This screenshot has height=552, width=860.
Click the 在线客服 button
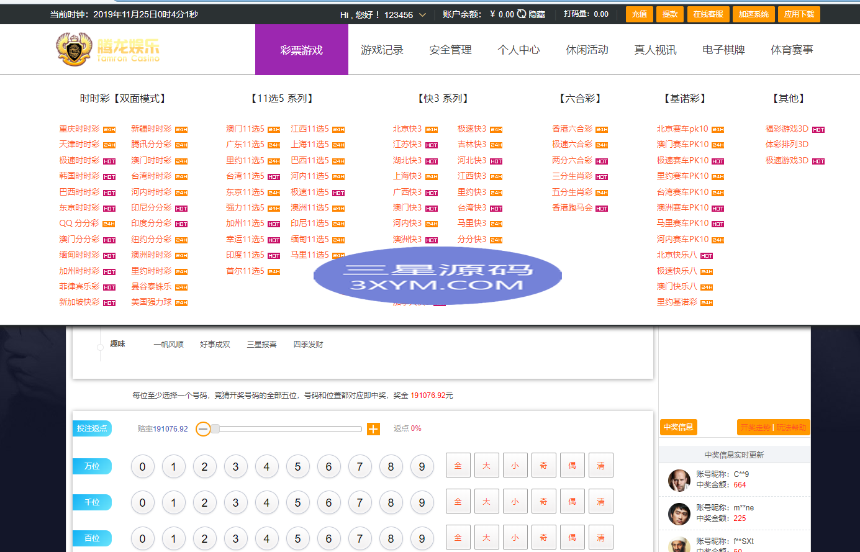tap(708, 14)
